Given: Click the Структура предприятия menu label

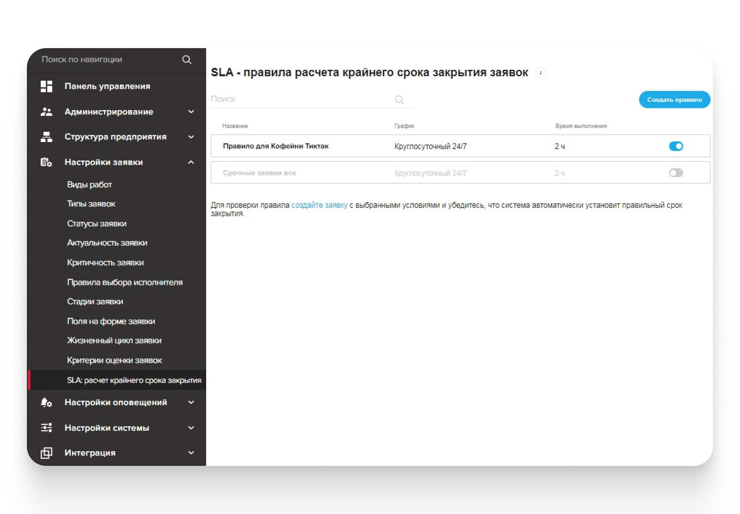Looking at the screenshot, I should pyautogui.click(x=115, y=137).
